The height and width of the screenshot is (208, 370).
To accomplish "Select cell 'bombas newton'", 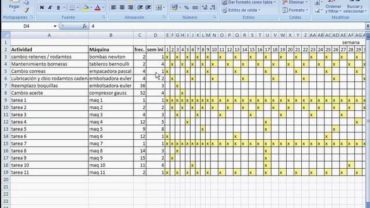I will click(x=110, y=57).
